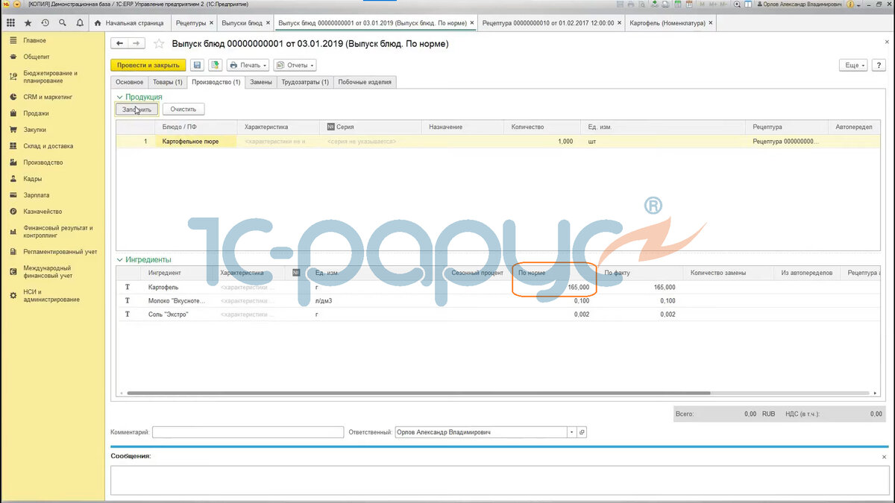This screenshot has width=895, height=503.
Task: Select Соль "Экстро" ingredient row
Action: pos(498,314)
